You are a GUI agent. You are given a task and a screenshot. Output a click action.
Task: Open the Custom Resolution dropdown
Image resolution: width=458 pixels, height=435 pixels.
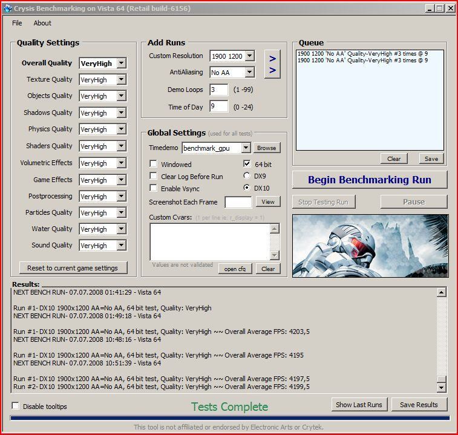coord(250,56)
